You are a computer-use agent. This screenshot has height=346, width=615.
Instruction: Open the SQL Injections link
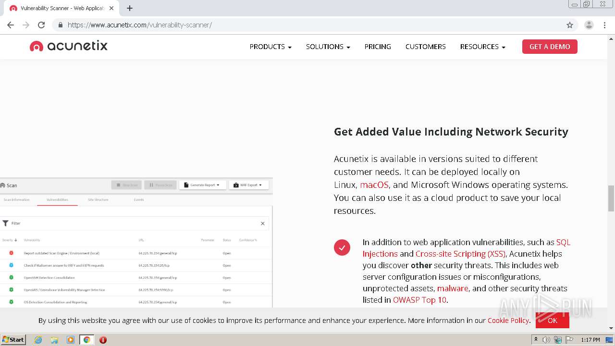pos(467,248)
